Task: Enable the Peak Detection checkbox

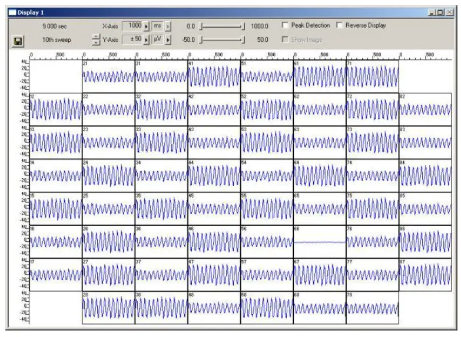Action: [x=284, y=25]
